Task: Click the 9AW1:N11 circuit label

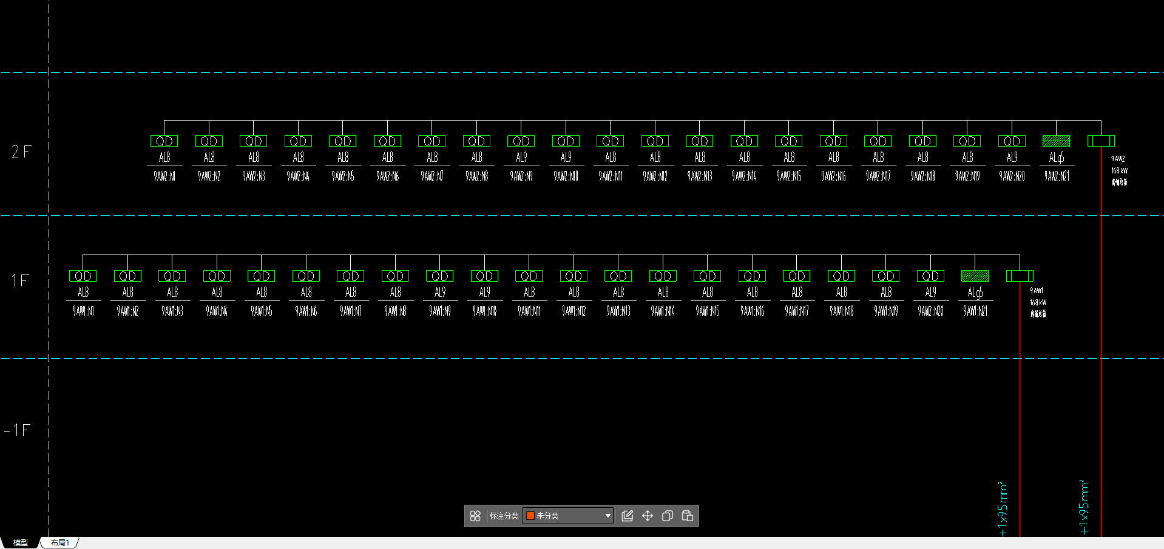Action: [x=529, y=311]
